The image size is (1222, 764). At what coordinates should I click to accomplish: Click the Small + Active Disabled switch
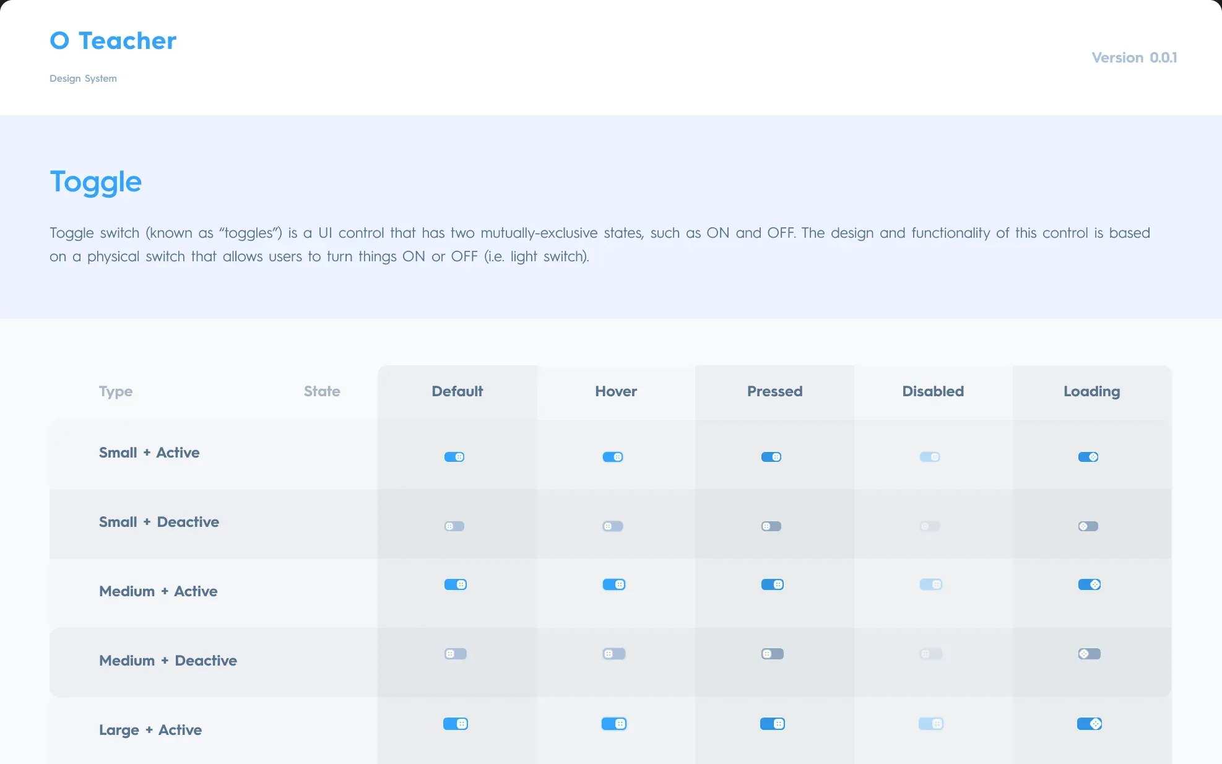[930, 457]
